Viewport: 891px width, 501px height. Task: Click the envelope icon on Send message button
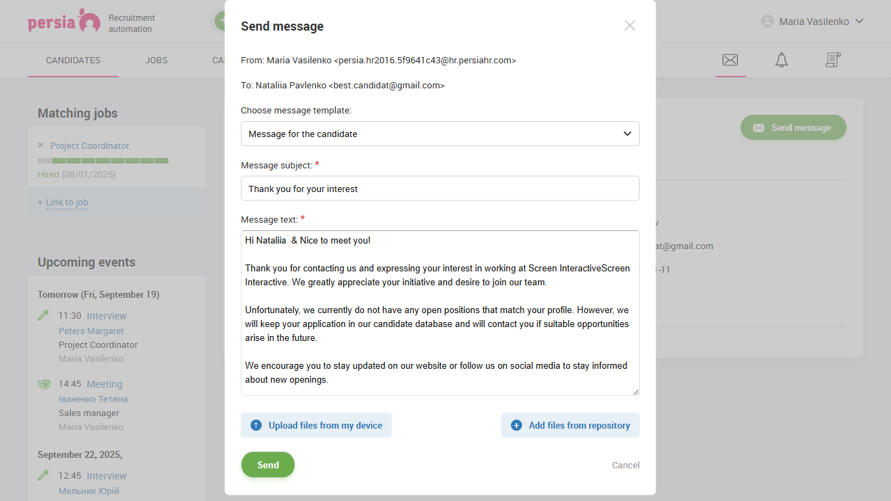(x=758, y=127)
